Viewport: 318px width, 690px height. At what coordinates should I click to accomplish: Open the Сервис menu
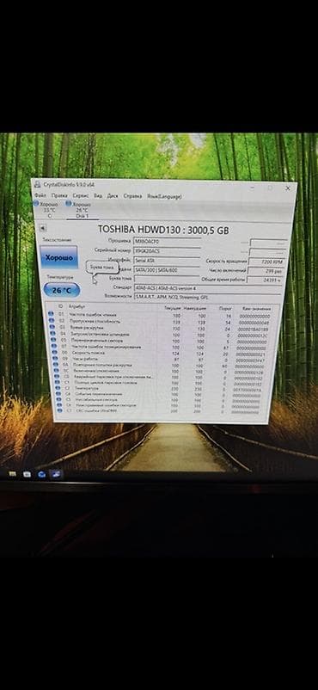(x=81, y=195)
